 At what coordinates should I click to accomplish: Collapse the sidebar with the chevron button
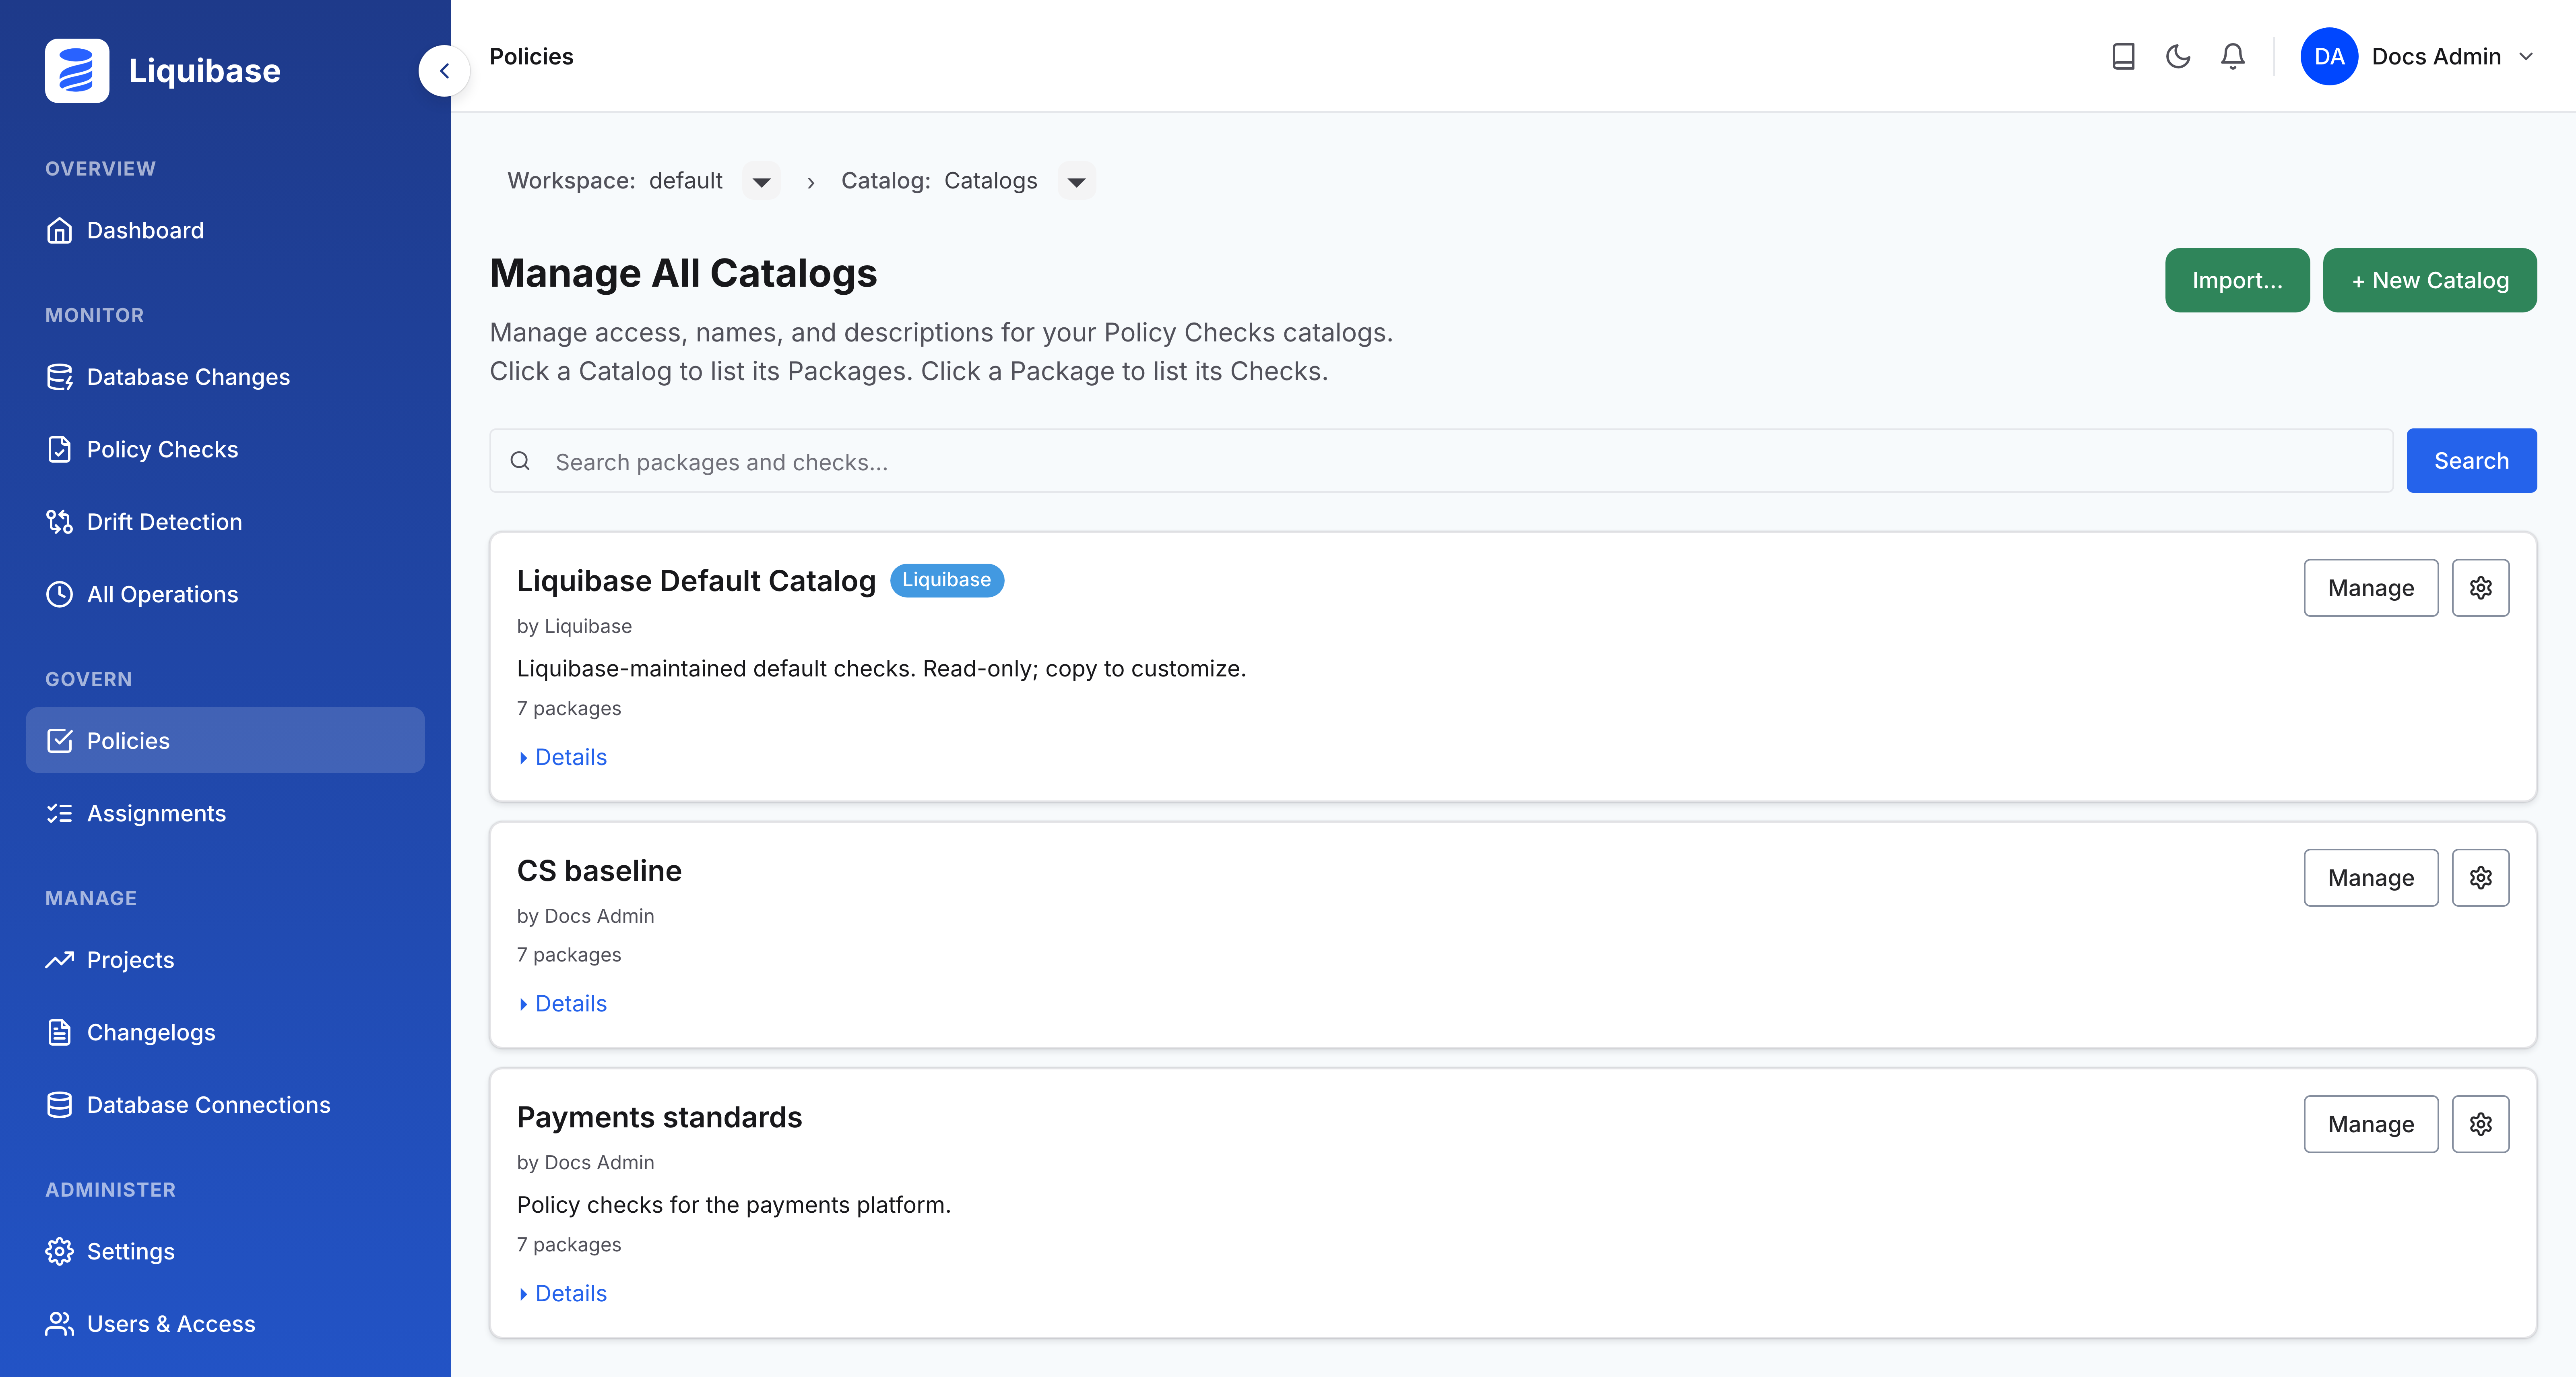tap(444, 71)
